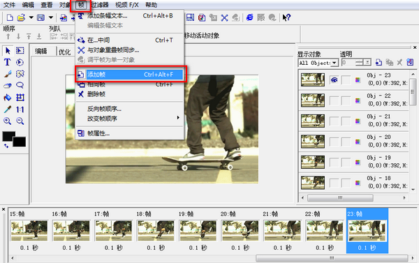Image resolution: width=419 pixels, height=263 pixels.
Task: Click the Open folder icon
Action: tap(21, 18)
